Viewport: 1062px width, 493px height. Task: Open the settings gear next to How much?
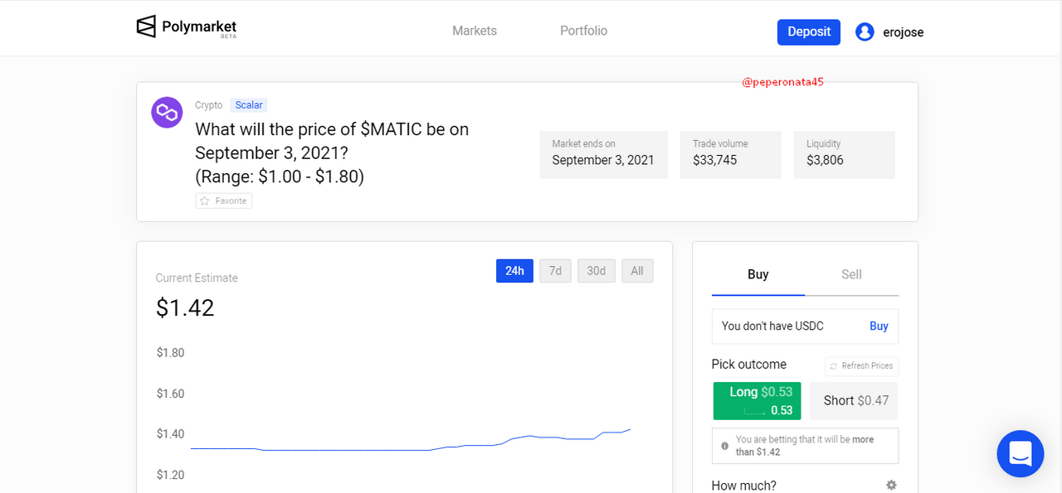(891, 486)
